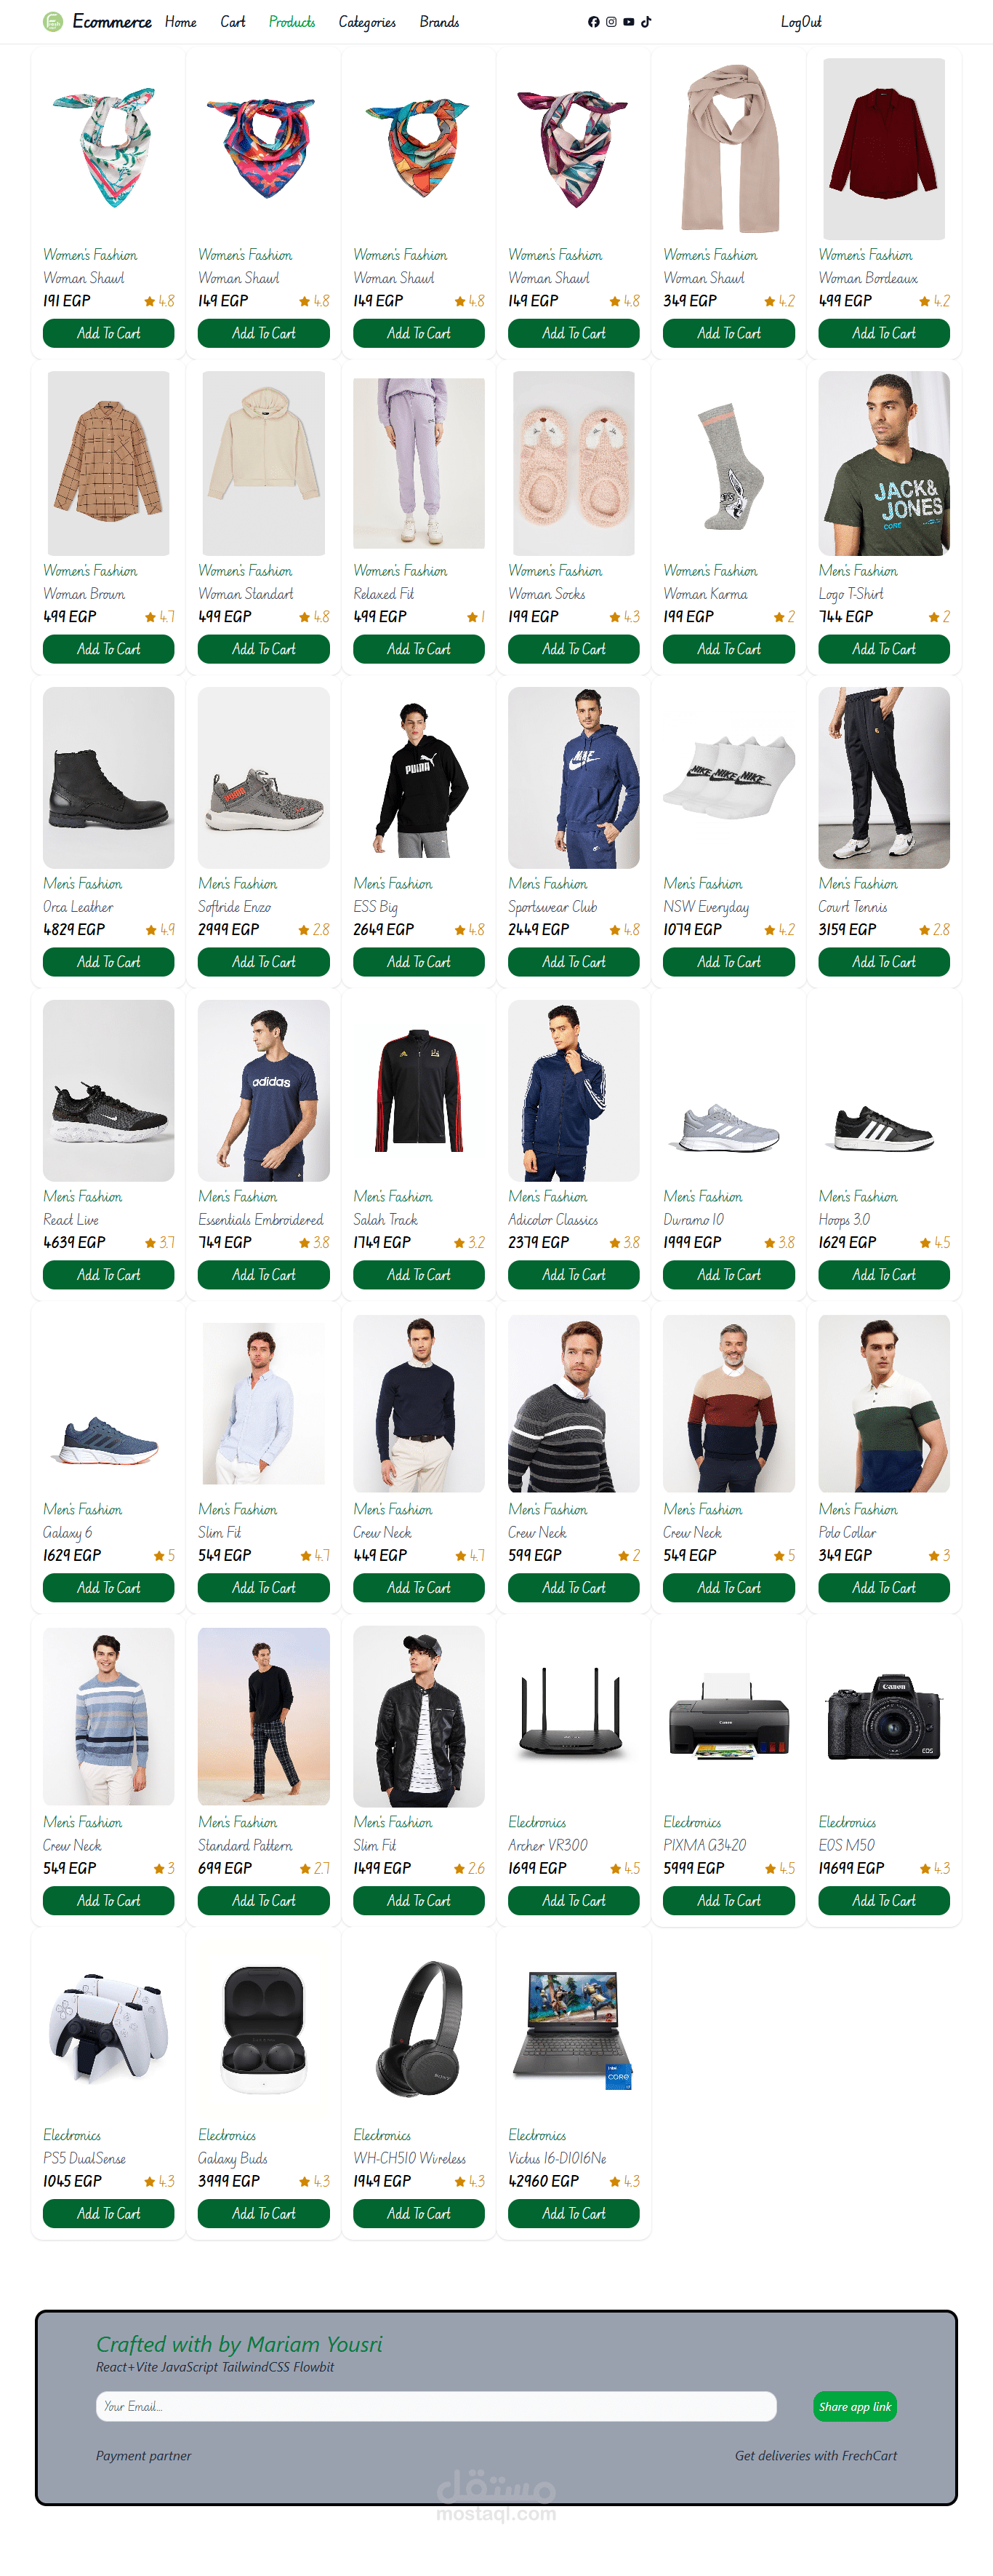Add Logo T-Shirt to cart

[883, 649]
